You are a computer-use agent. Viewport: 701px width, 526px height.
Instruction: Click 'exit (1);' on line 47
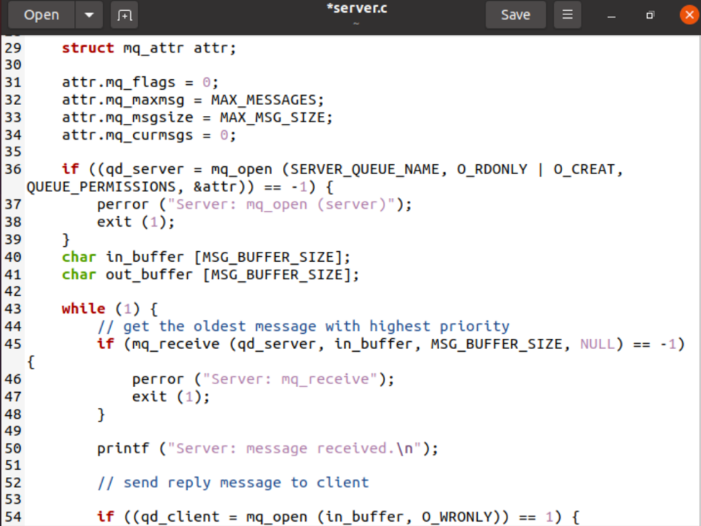coord(171,397)
